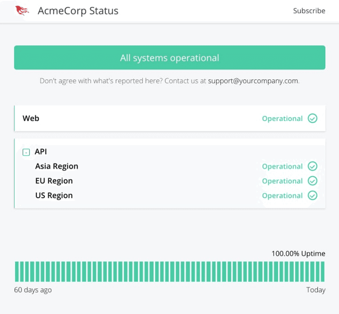
Task: Select the Web component row
Action: pos(31,119)
